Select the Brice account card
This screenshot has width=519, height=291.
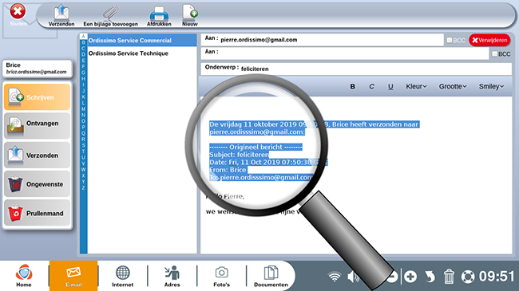[37, 69]
